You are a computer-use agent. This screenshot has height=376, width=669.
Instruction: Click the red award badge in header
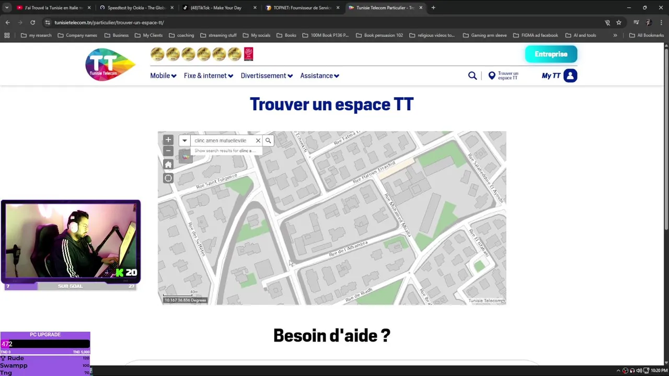point(248,54)
